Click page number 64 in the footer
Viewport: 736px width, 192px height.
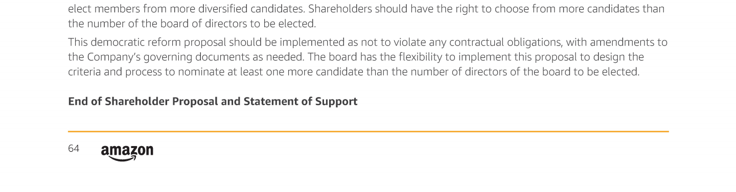(x=74, y=149)
